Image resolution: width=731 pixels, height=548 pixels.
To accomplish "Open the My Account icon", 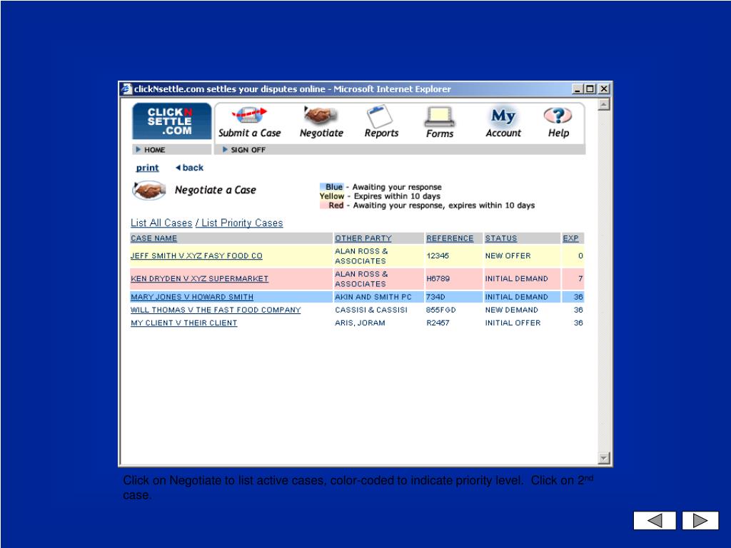I will (x=503, y=116).
